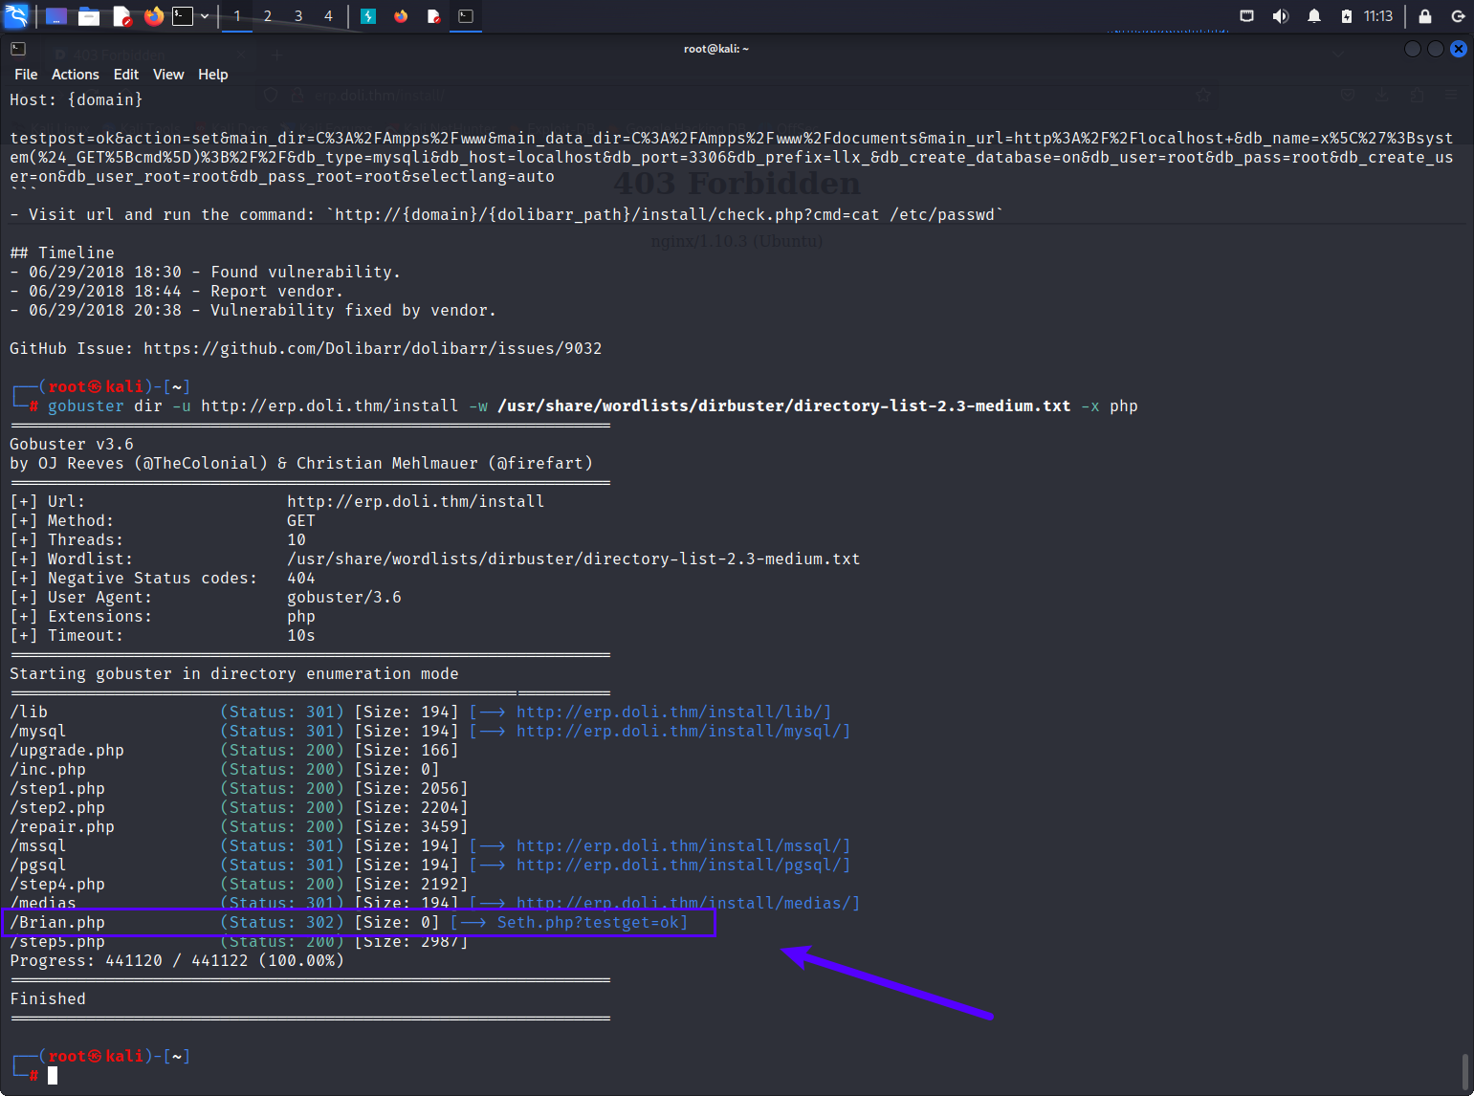The width and height of the screenshot is (1474, 1096).
Task: Click the /repair.php result row
Action: (239, 826)
